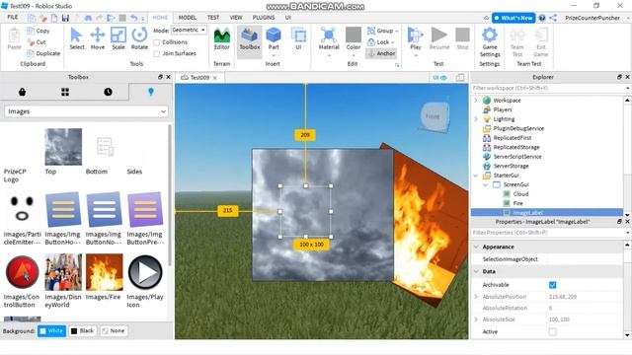This screenshot has height=355, width=632.
Task: Duplicate the selected object
Action: [43, 53]
